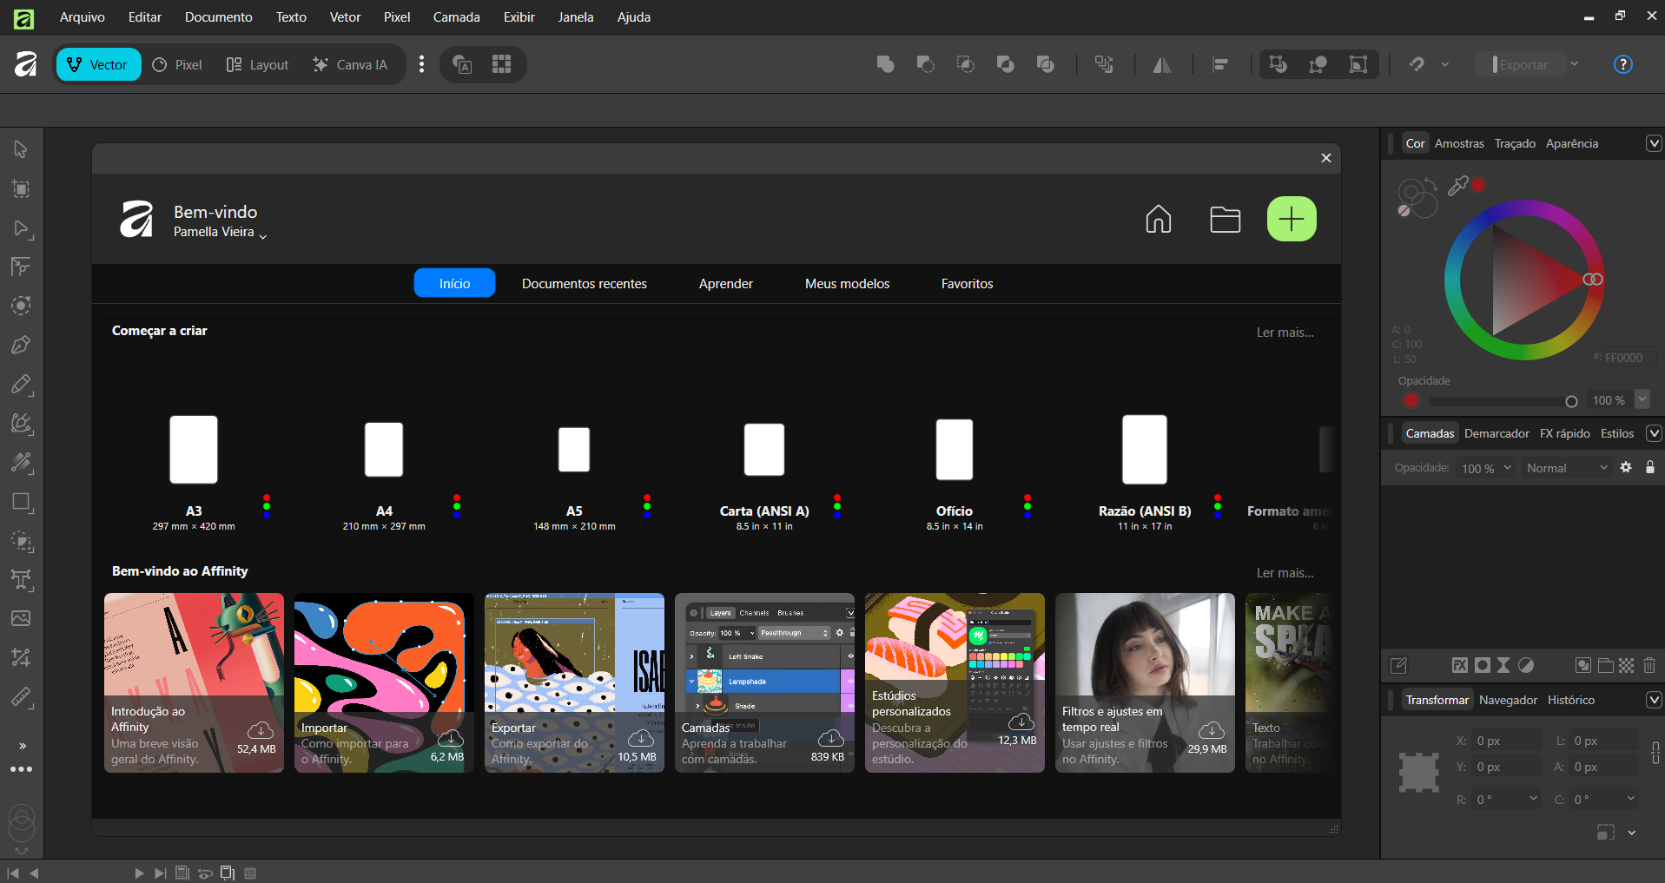Image resolution: width=1665 pixels, height=883 pixels.
Task: Switch to Layout studio mode
Action: [257, 64]
